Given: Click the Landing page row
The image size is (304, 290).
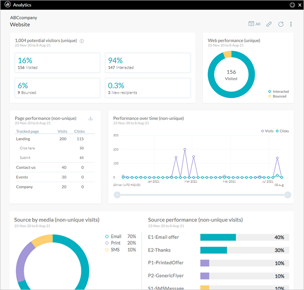Looking at the screenshot, I should pyautogui.click(x=55, y=139).
